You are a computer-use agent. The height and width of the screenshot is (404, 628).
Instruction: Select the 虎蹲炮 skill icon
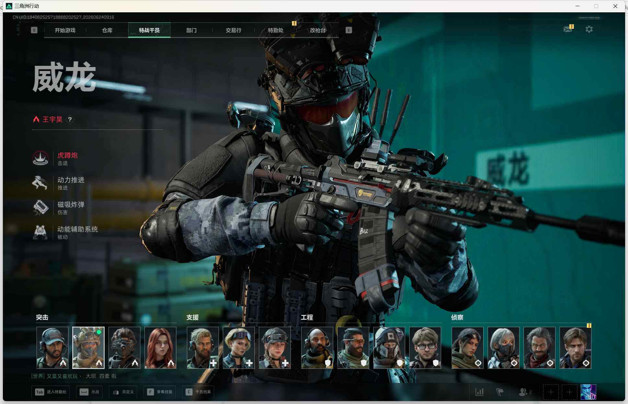[x=41, y=158]
